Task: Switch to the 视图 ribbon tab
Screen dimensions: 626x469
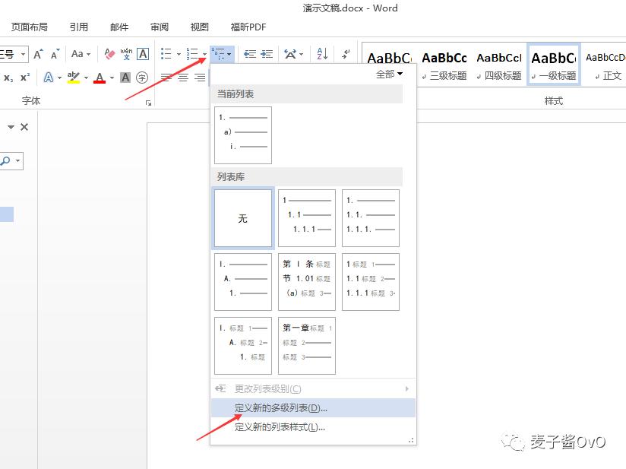Action: click(x=199, y=27)
